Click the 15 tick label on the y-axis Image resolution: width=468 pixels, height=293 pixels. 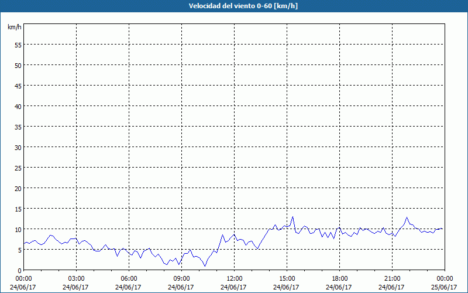coord(18,209)
